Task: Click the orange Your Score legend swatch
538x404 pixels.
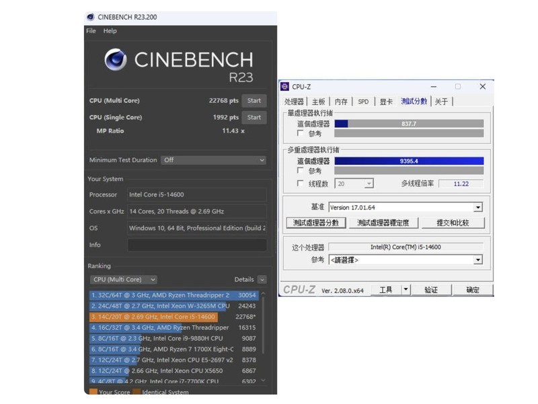Action: pos(93,392)
